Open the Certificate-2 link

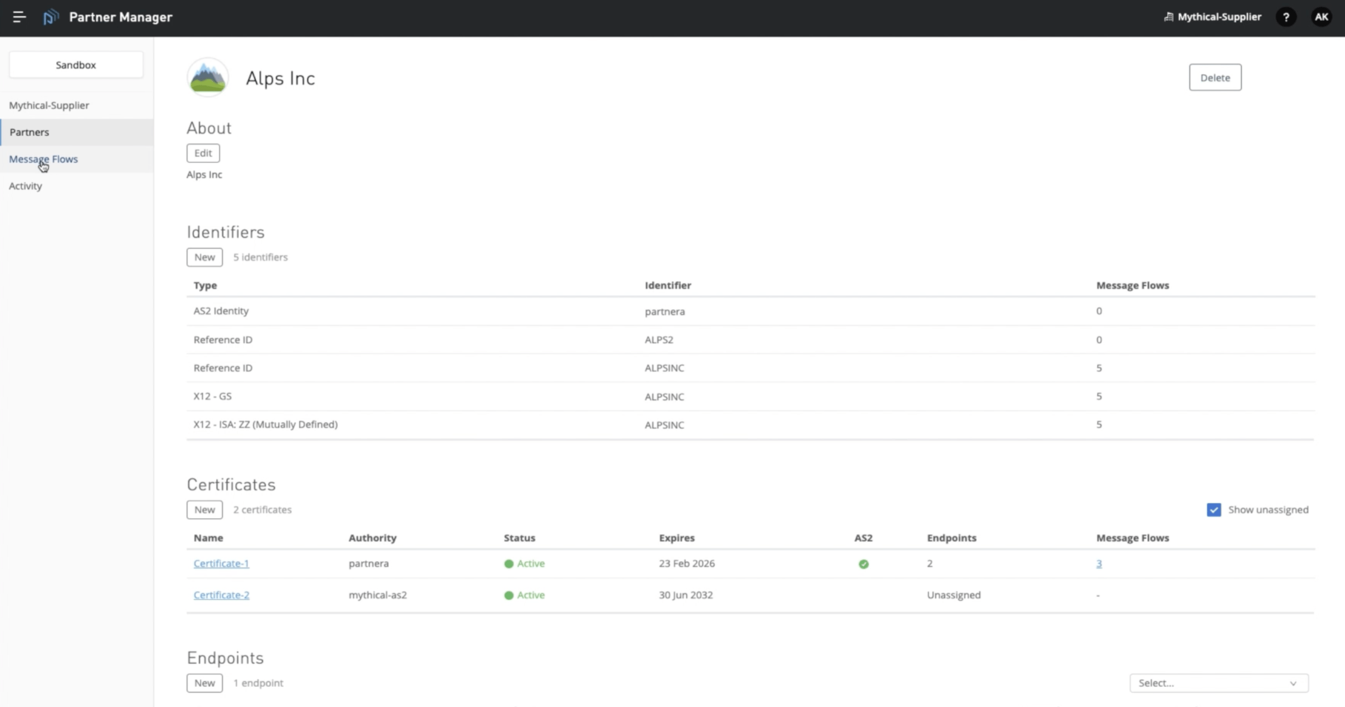tap(221, 595)
